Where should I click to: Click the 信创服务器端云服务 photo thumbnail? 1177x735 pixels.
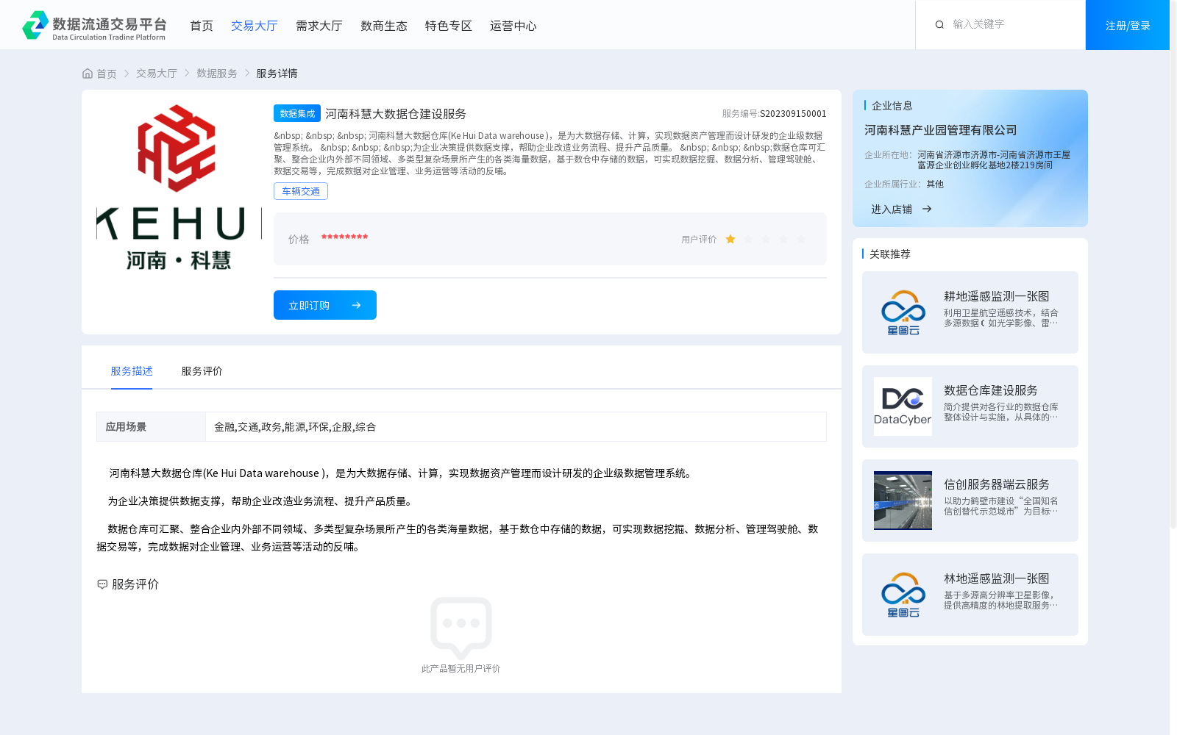(903, 501)
